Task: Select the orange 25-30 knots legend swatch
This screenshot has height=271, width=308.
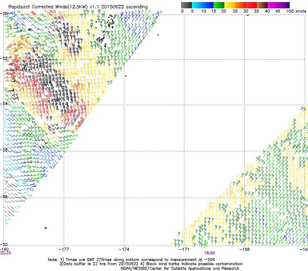Action: pyautogui.click(x=241, y=5)
